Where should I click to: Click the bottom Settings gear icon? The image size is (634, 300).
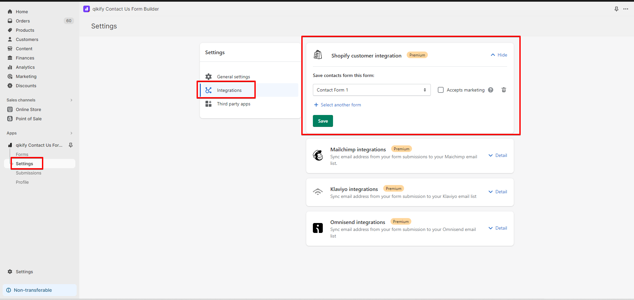tap(10, 272)
